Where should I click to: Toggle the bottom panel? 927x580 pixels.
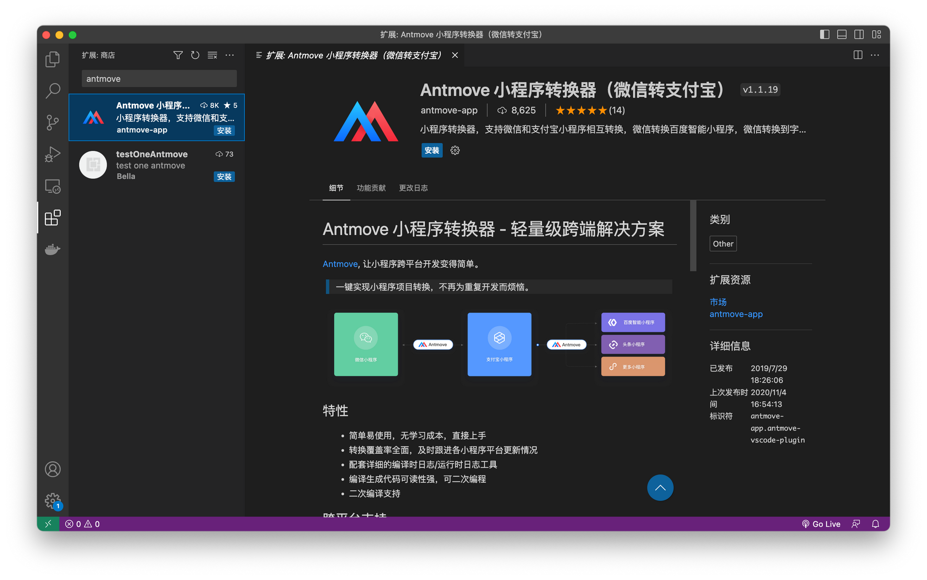(842, 34)
